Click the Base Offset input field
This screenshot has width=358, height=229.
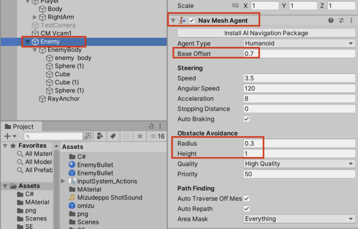(299, 54)
